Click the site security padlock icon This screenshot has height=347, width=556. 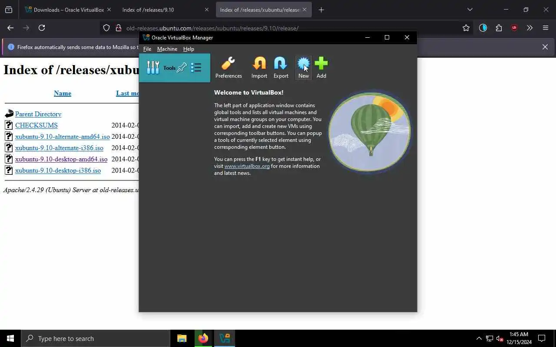click(118, 28)
